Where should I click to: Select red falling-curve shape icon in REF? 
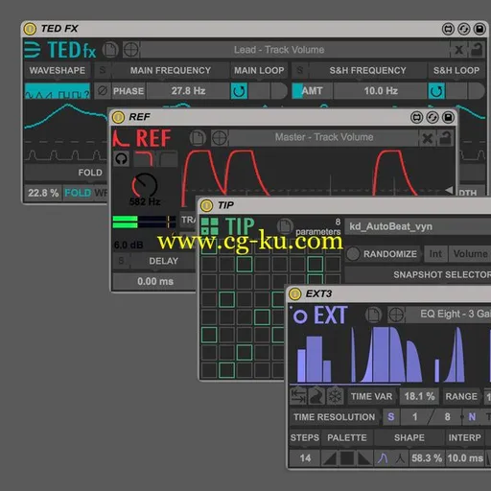[x=144, y=159]
